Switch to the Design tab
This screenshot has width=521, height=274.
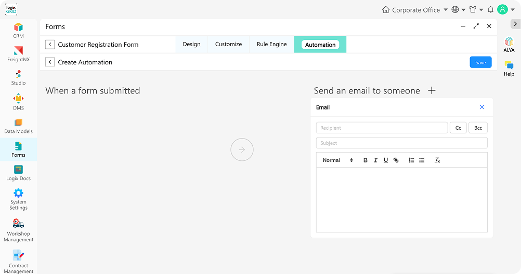click(x=191, y=45)
